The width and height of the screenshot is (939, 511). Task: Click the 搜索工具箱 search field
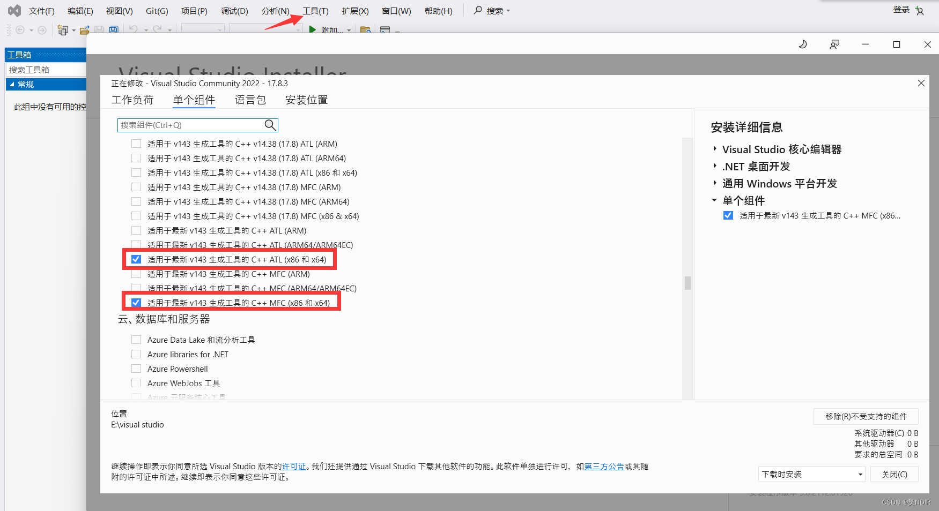point(46,70)
